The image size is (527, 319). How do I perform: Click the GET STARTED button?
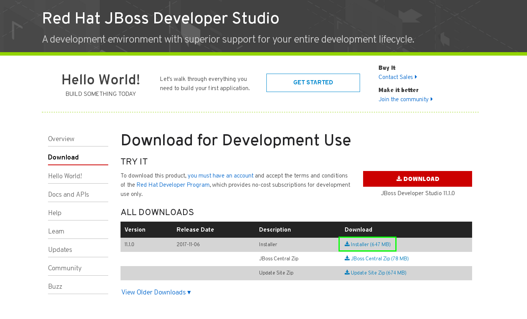tap(313, 82)
